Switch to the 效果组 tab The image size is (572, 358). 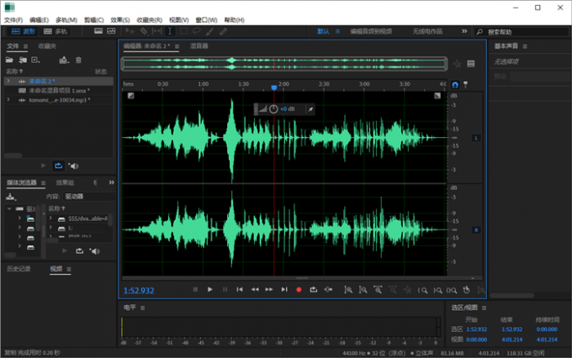[65, 182]
